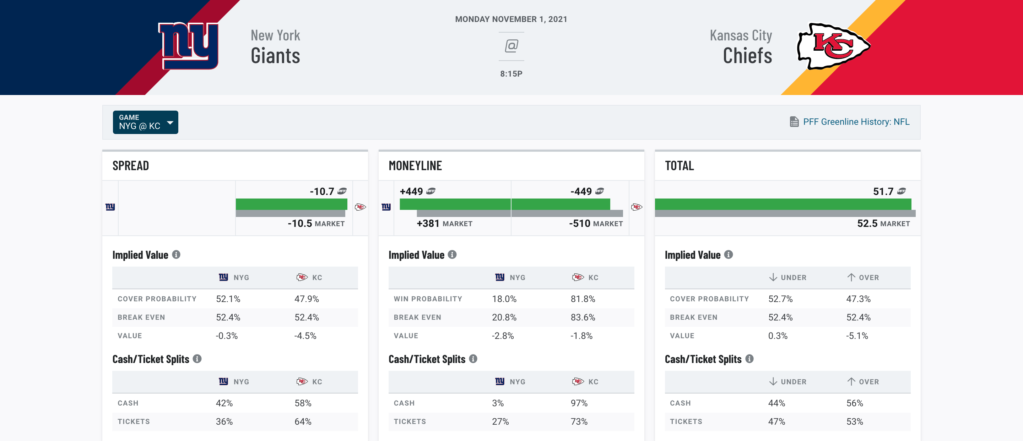The height and width of the screenshot is (441, 1023).
Task: Click NYG cover probability 52.1%
Action: [228, 299]
